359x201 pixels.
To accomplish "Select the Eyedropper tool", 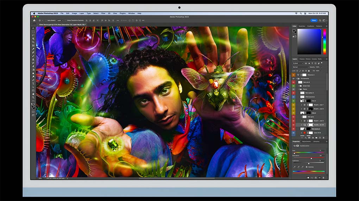I will (x=33, y=49).
